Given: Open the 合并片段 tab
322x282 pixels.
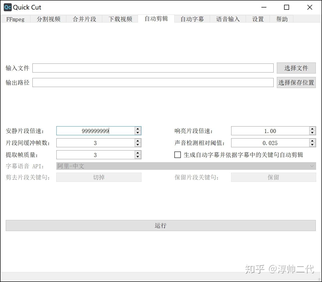Looking at the screenshot, I should pyautogui.click(x=84, y=19).
